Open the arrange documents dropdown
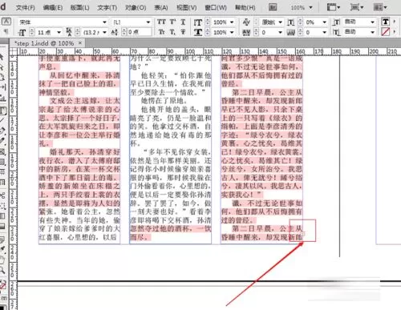The image size is (401, 310). coord(380,7)
